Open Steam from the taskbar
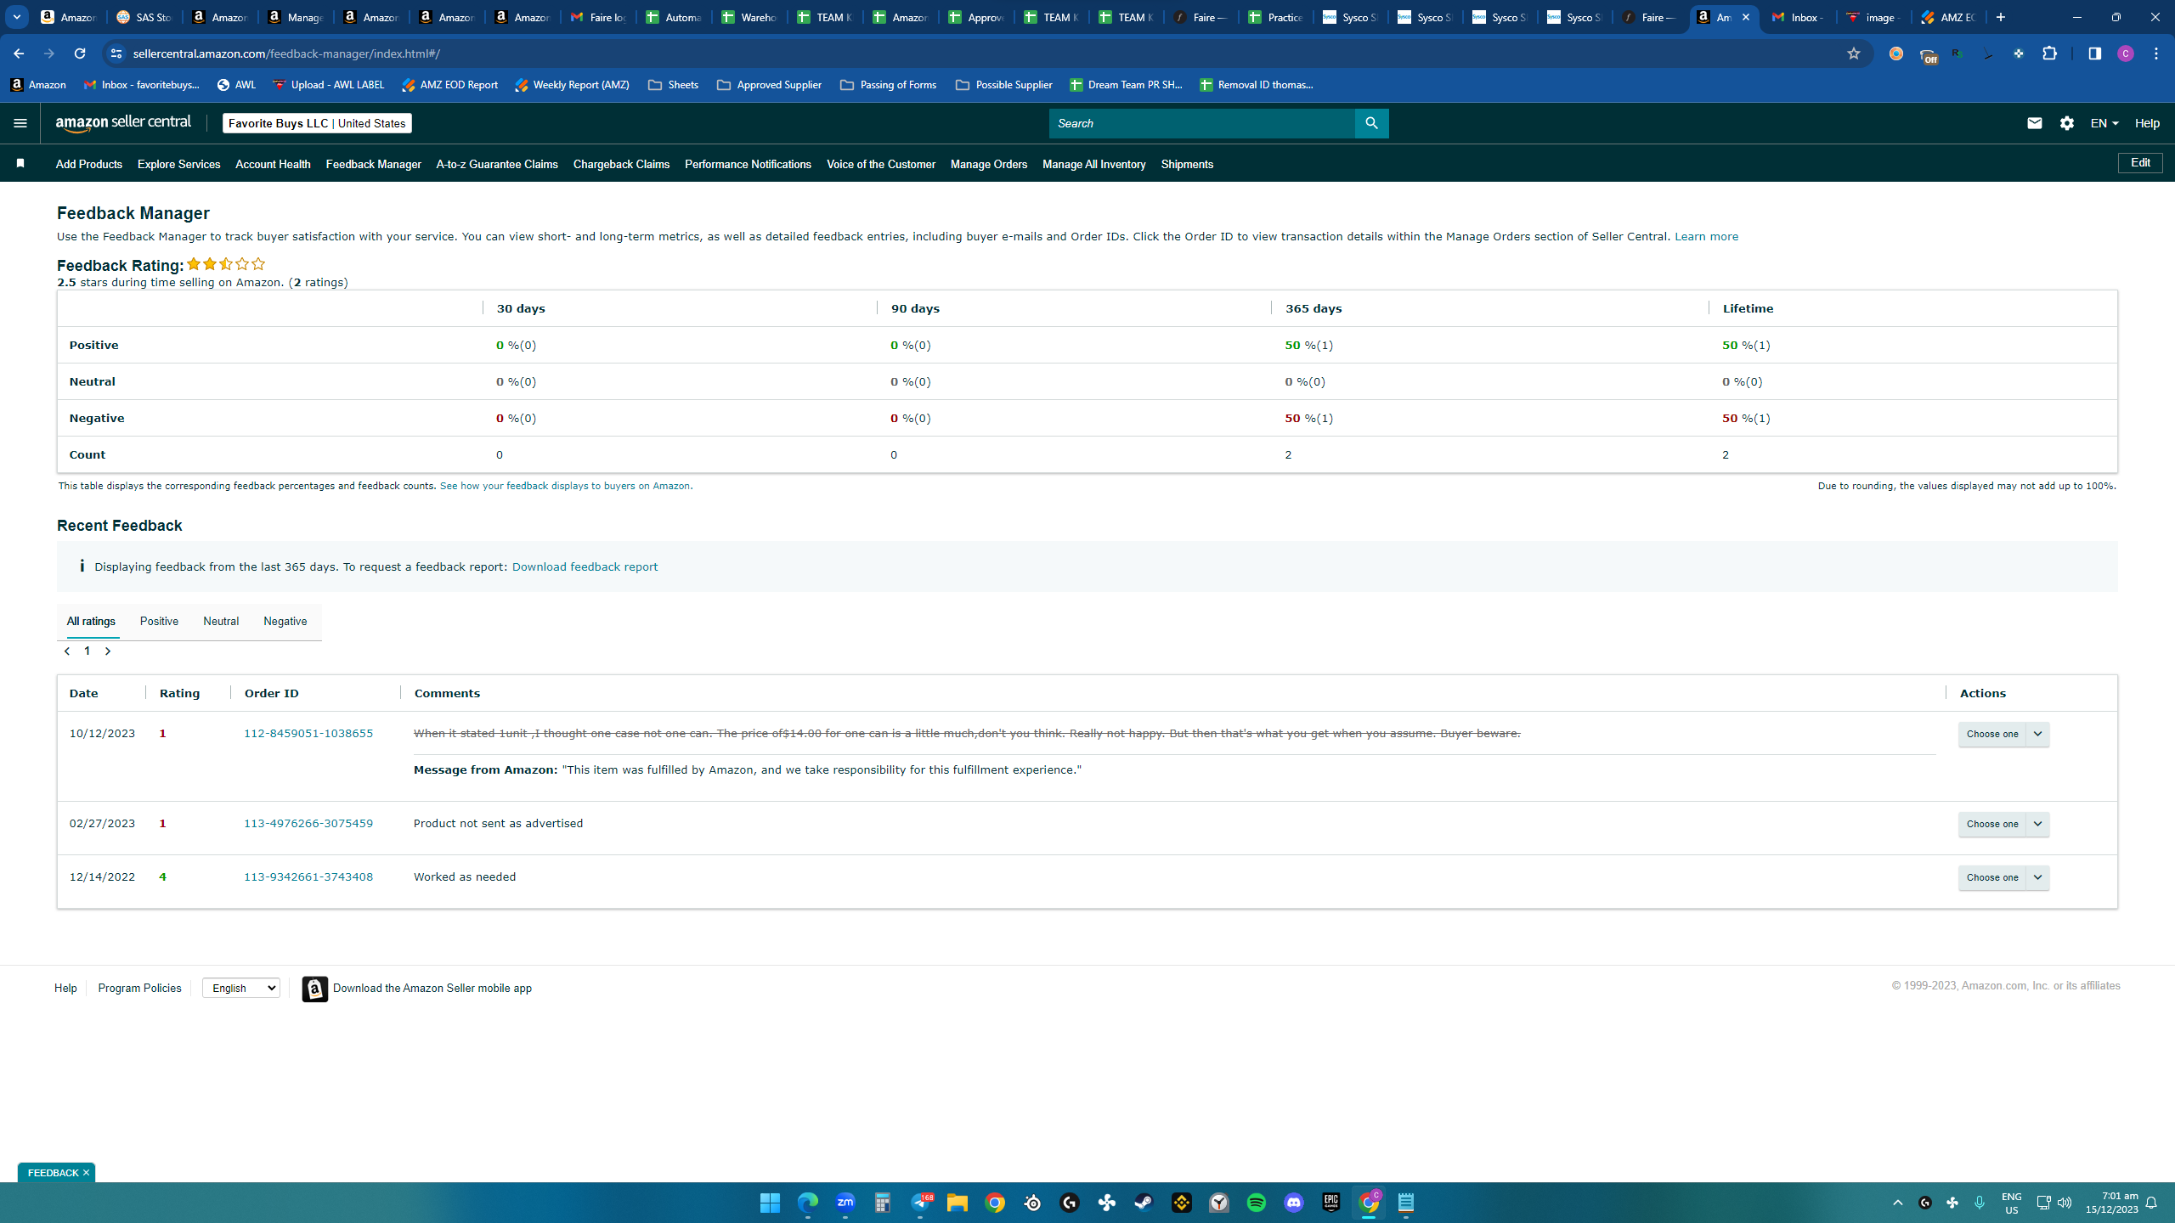 pos(1144,1203)
